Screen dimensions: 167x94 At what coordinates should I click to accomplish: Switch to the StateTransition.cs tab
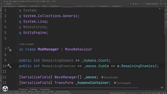click(x=35, y=6)
